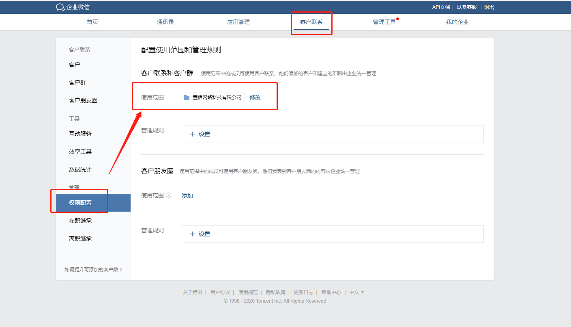571x327 pixels.
Task: Click the 企业微信 logo icon
Action: point(60,7)
